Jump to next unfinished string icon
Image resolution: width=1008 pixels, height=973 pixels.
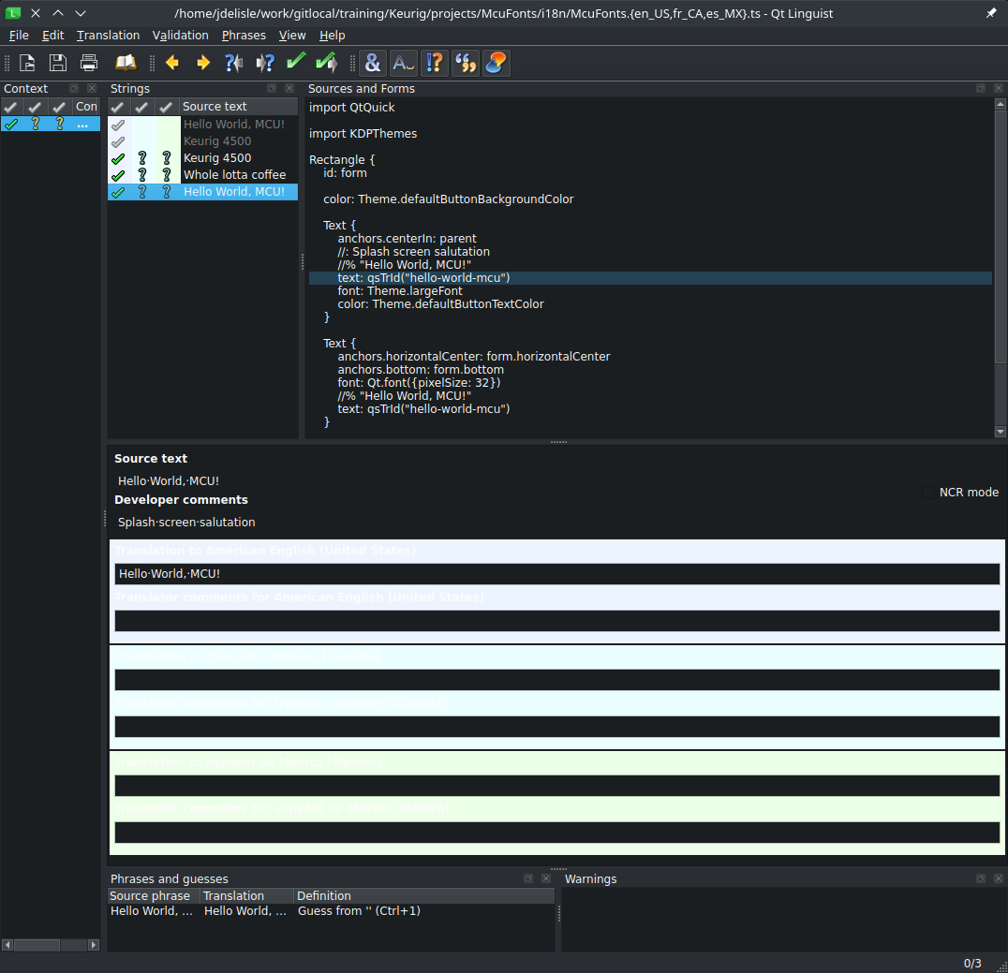tap(265, 63)
